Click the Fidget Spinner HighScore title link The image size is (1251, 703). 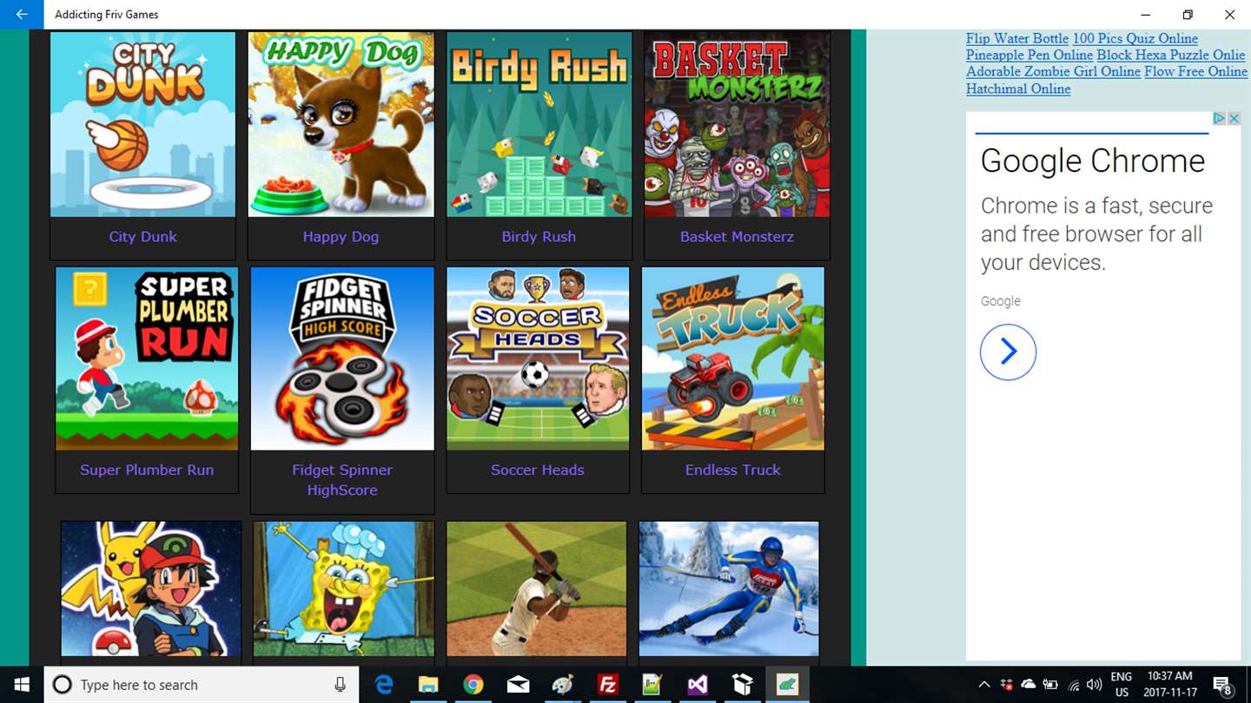(x=342, y=480)
